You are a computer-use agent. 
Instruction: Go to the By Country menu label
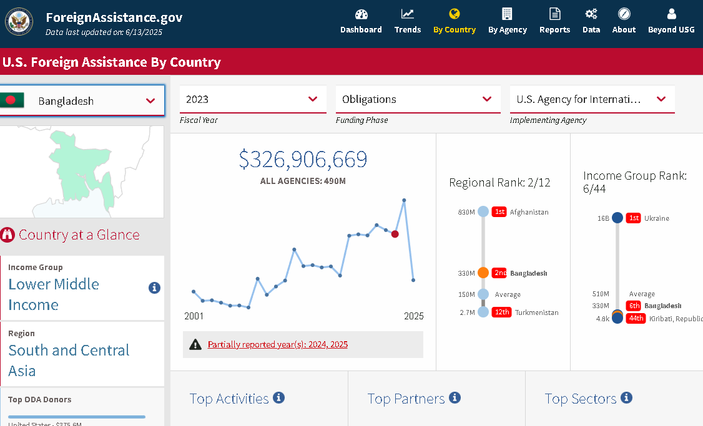tap(454, 29)
